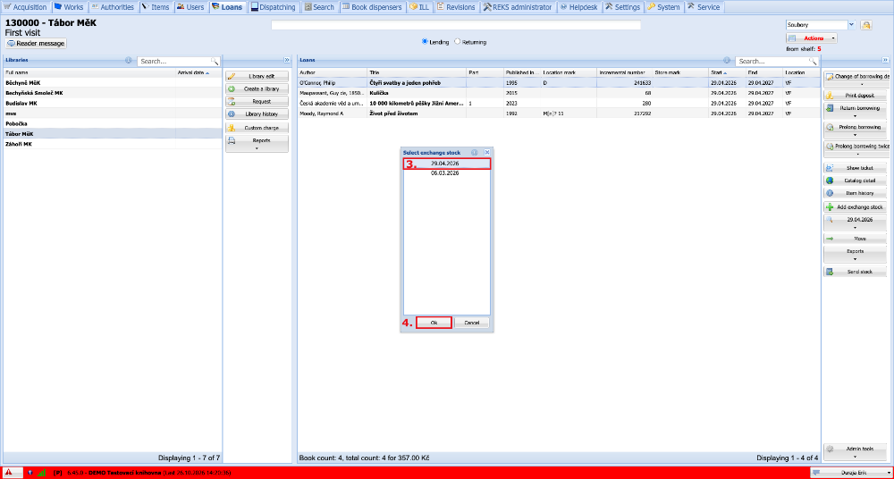Select 06.03.2026 in exchange stock list
This screenshot has height=479, width=894.
pos(447,172)
